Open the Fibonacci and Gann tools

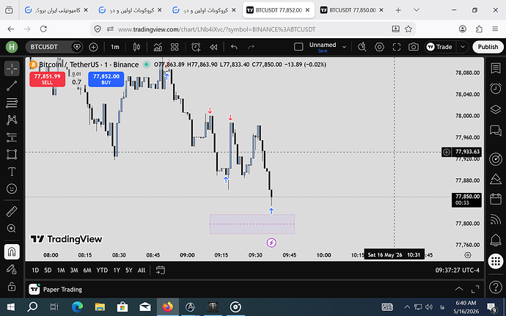[12, 103]
